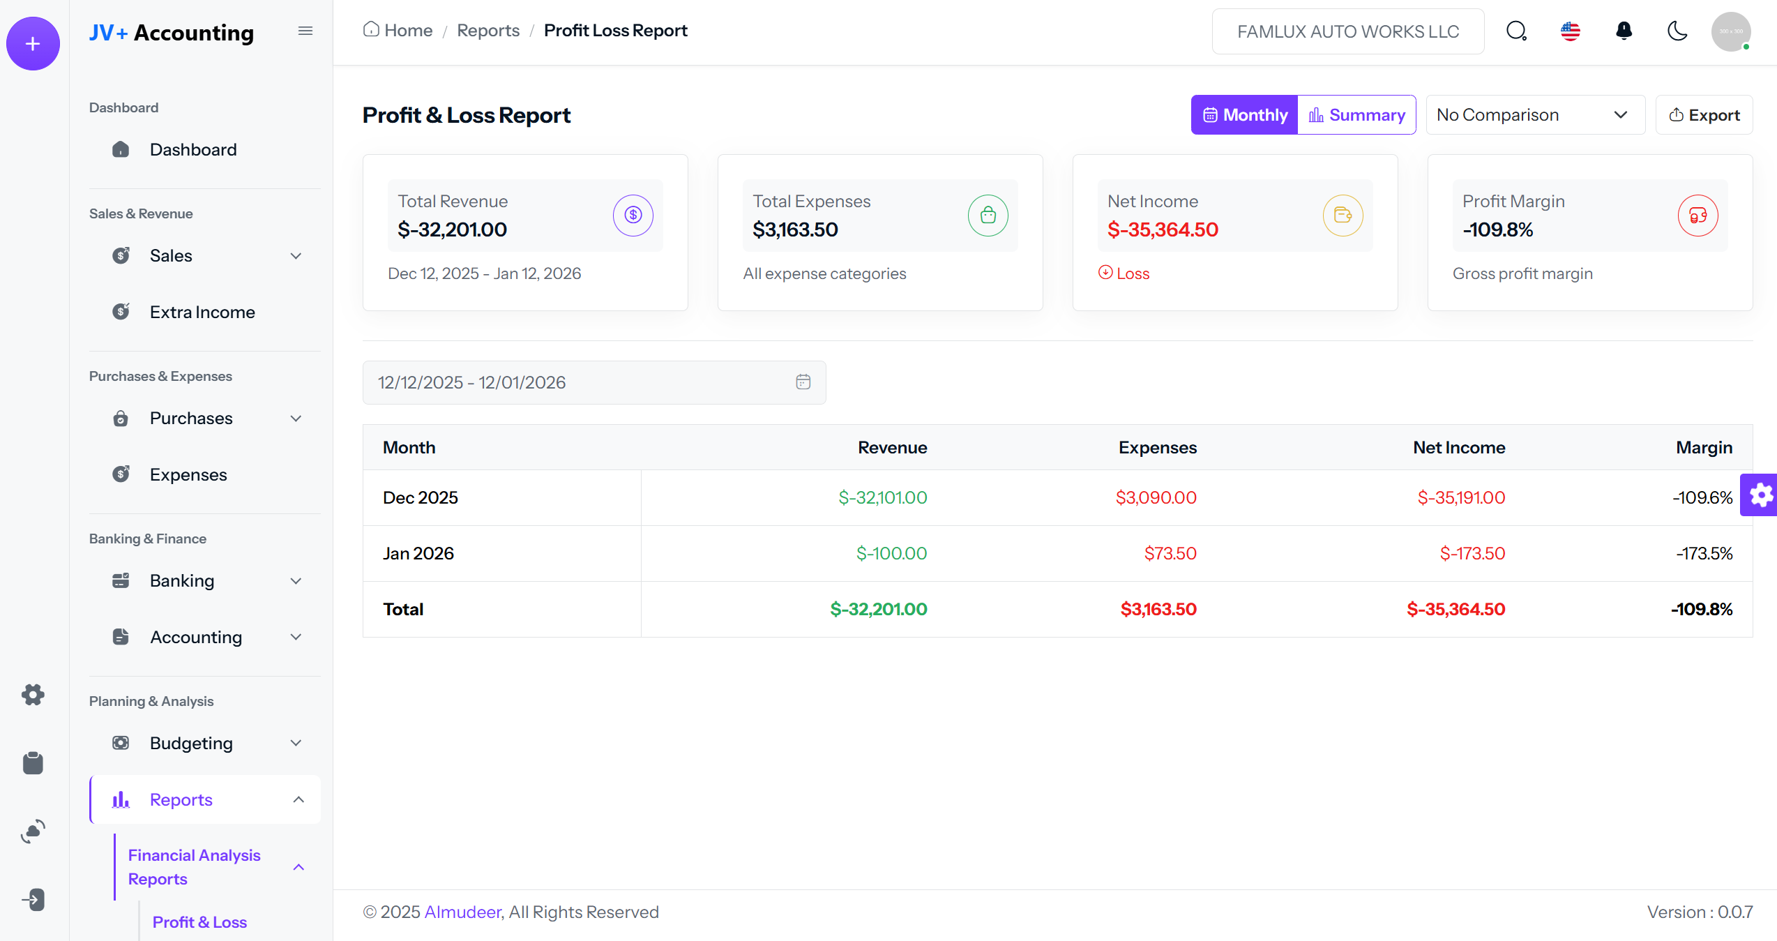Open the No Comparison dropdown
This screenshot has width=1777, height=941.
pos(1535,115)
